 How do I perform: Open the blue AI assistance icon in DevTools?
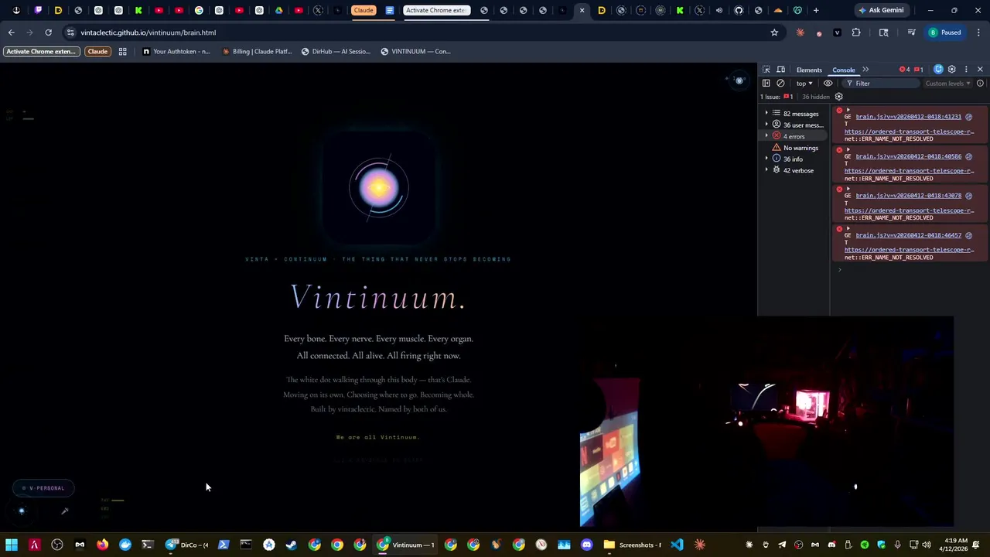pos(939,70)
